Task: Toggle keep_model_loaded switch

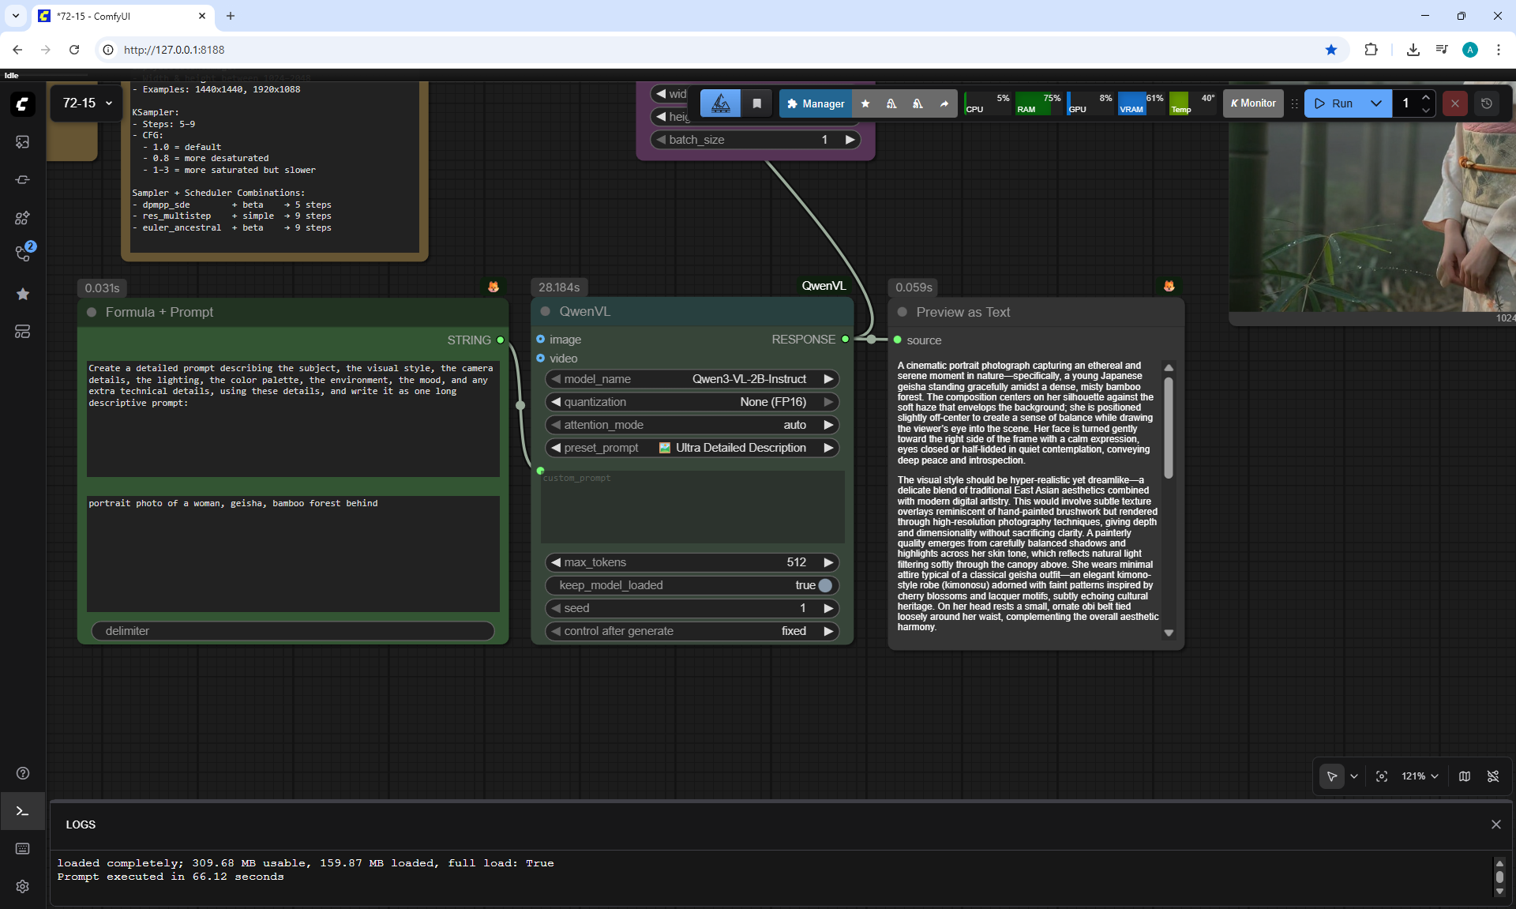Action: [824, 585]
